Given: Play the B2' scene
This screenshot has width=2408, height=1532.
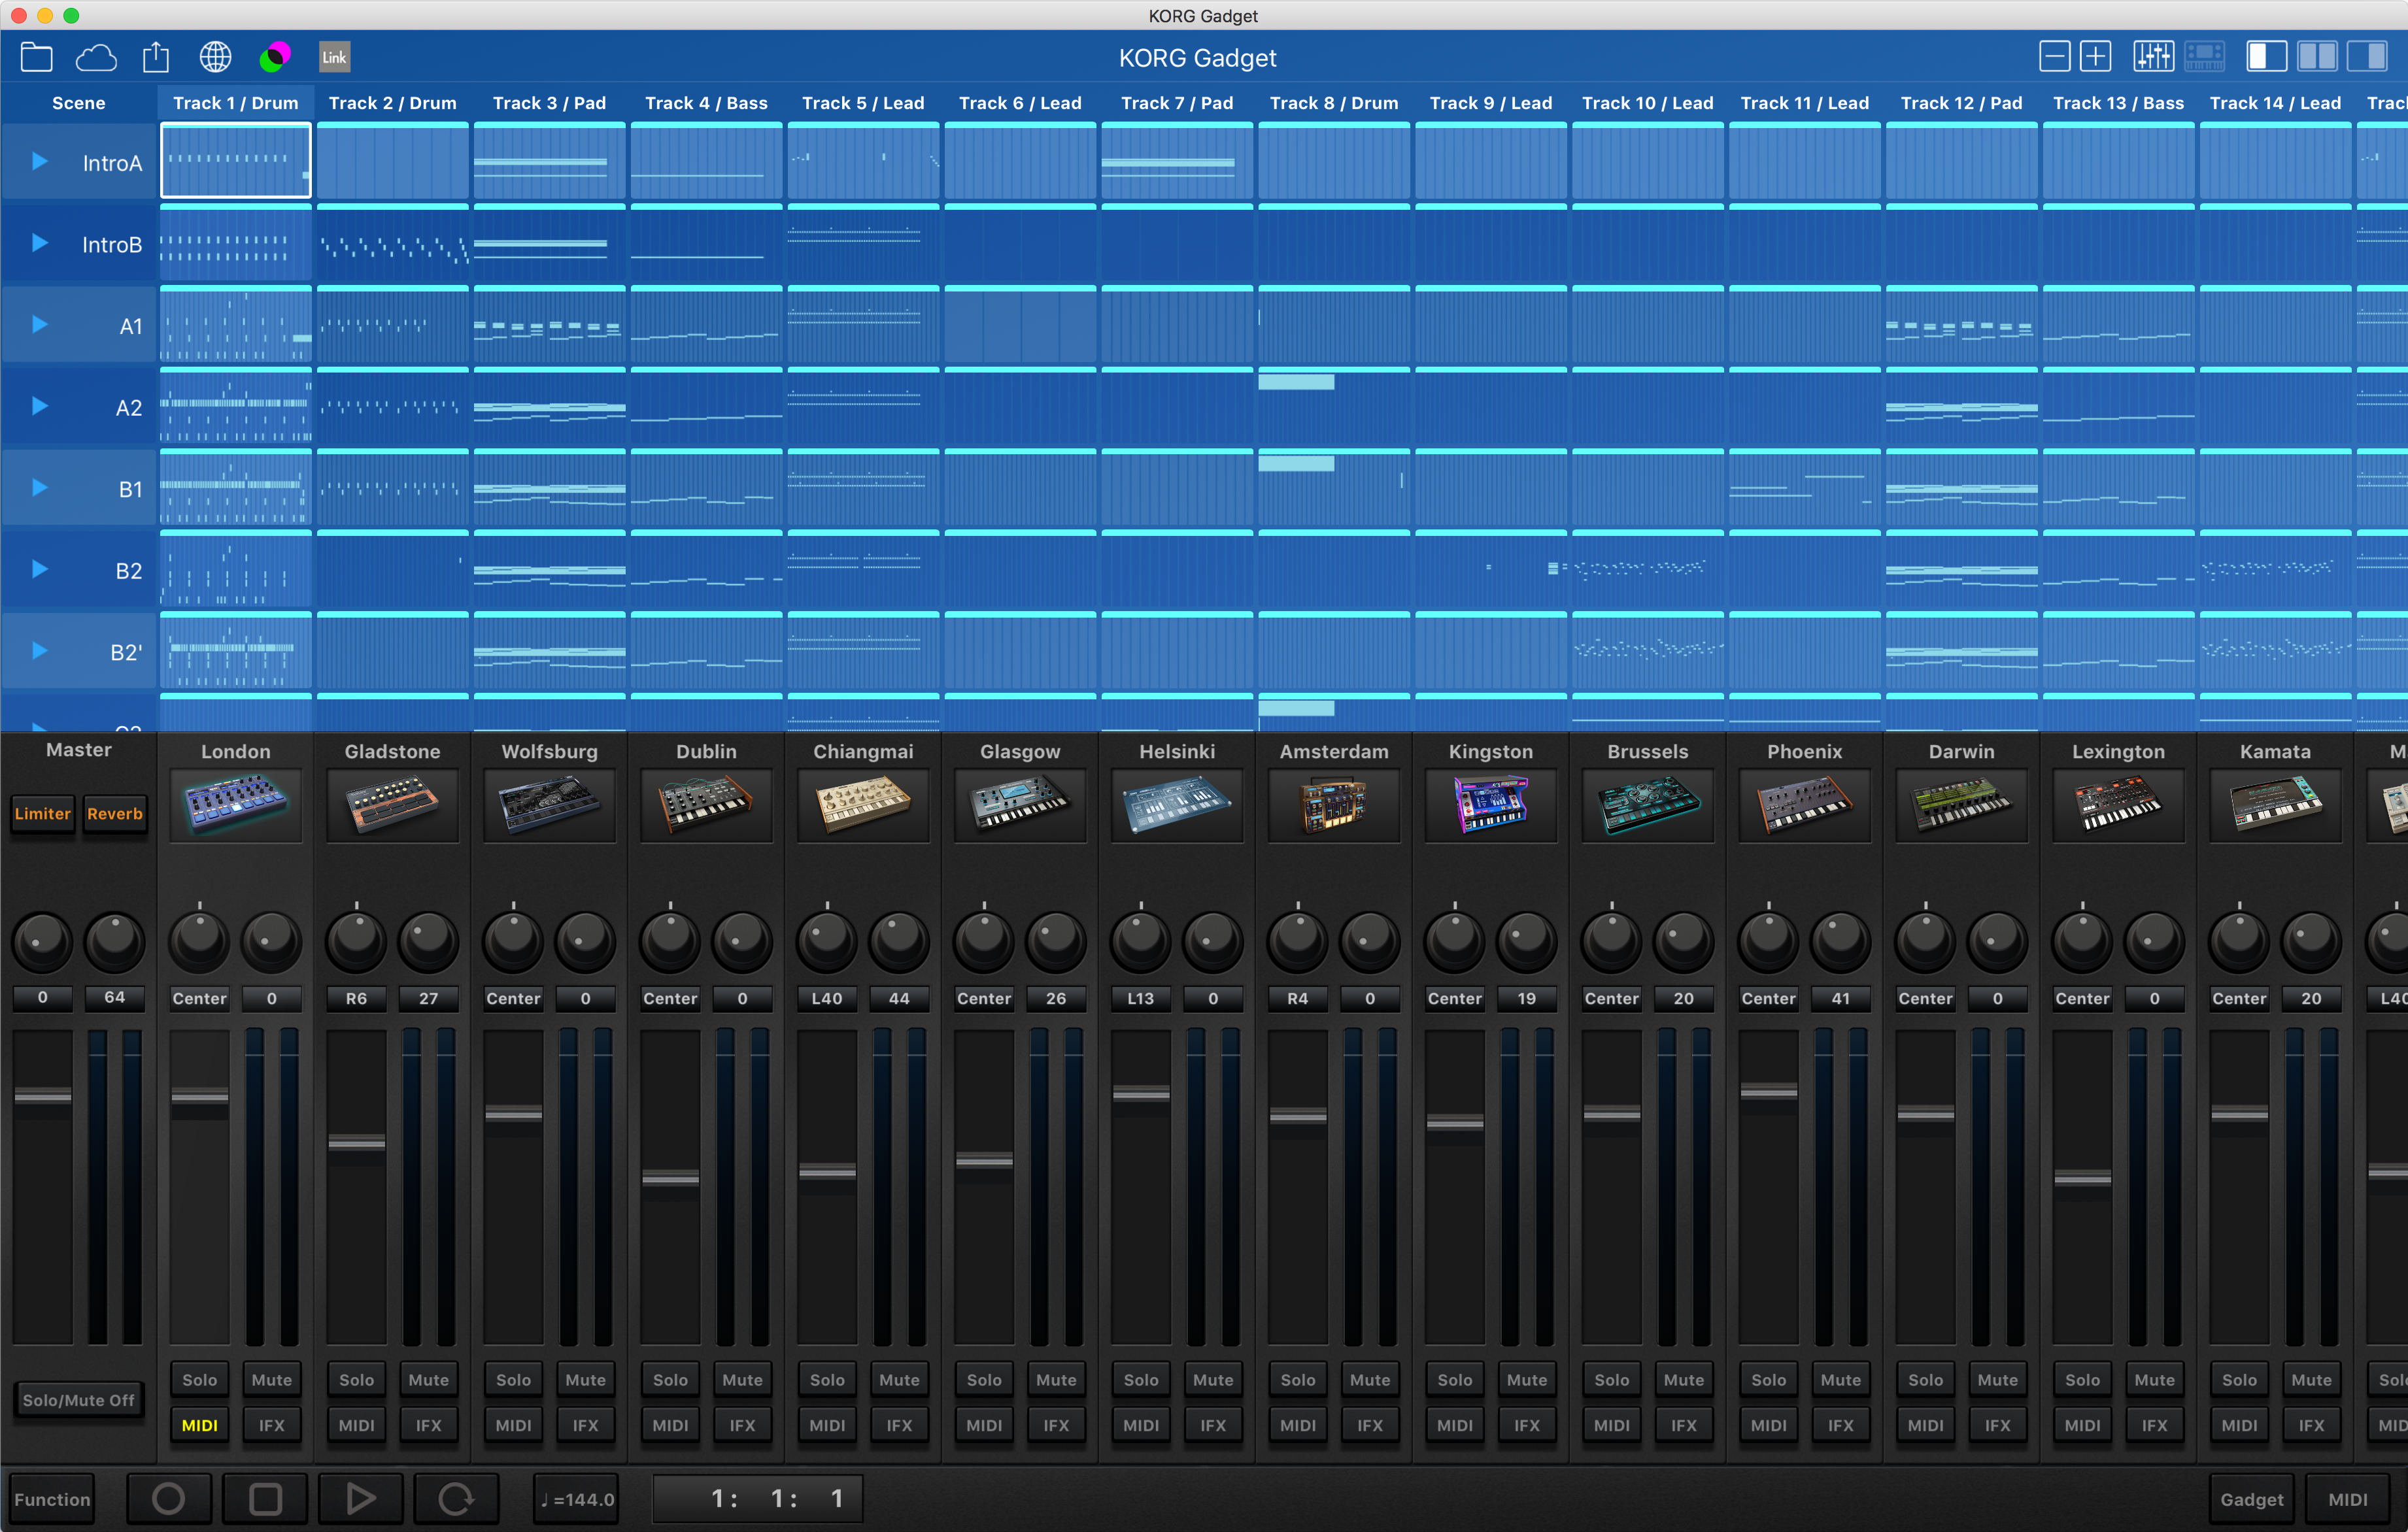Looking at the screenshot, I should coord(39,650).
